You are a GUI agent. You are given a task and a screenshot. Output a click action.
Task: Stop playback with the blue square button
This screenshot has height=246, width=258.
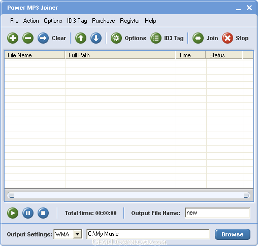click(x=43, y=213)
